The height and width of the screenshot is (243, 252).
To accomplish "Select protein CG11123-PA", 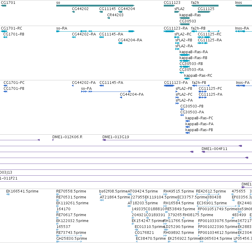I will (x=176, y=83).
